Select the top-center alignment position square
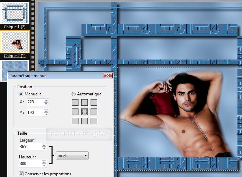Screen dimensions: 242x177 point(84,102)
